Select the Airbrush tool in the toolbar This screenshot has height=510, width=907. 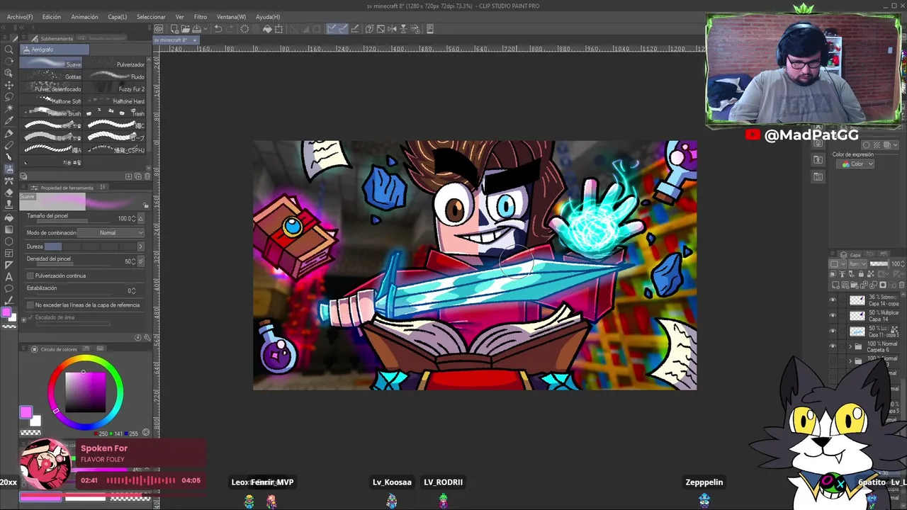(9, 169)
